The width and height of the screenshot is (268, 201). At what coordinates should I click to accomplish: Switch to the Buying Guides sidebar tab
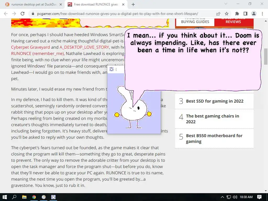[x=195, y=22]
